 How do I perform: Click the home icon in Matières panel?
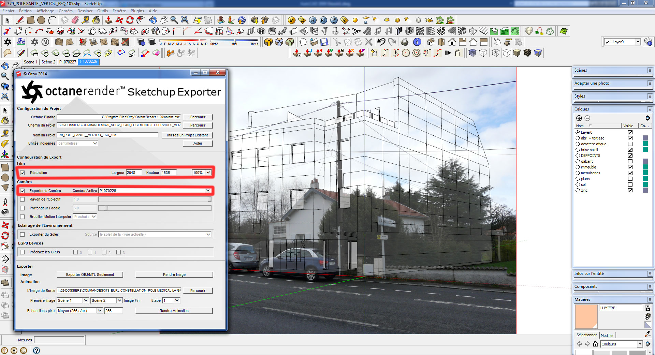point(596,344)
